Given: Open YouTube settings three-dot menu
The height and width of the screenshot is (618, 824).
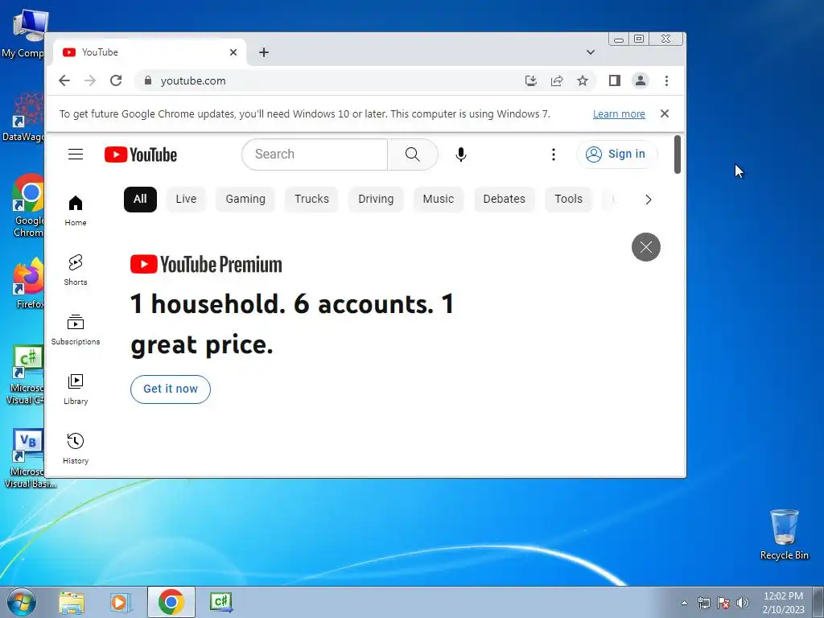Looking at the screenshot, I should coord(554,154).
